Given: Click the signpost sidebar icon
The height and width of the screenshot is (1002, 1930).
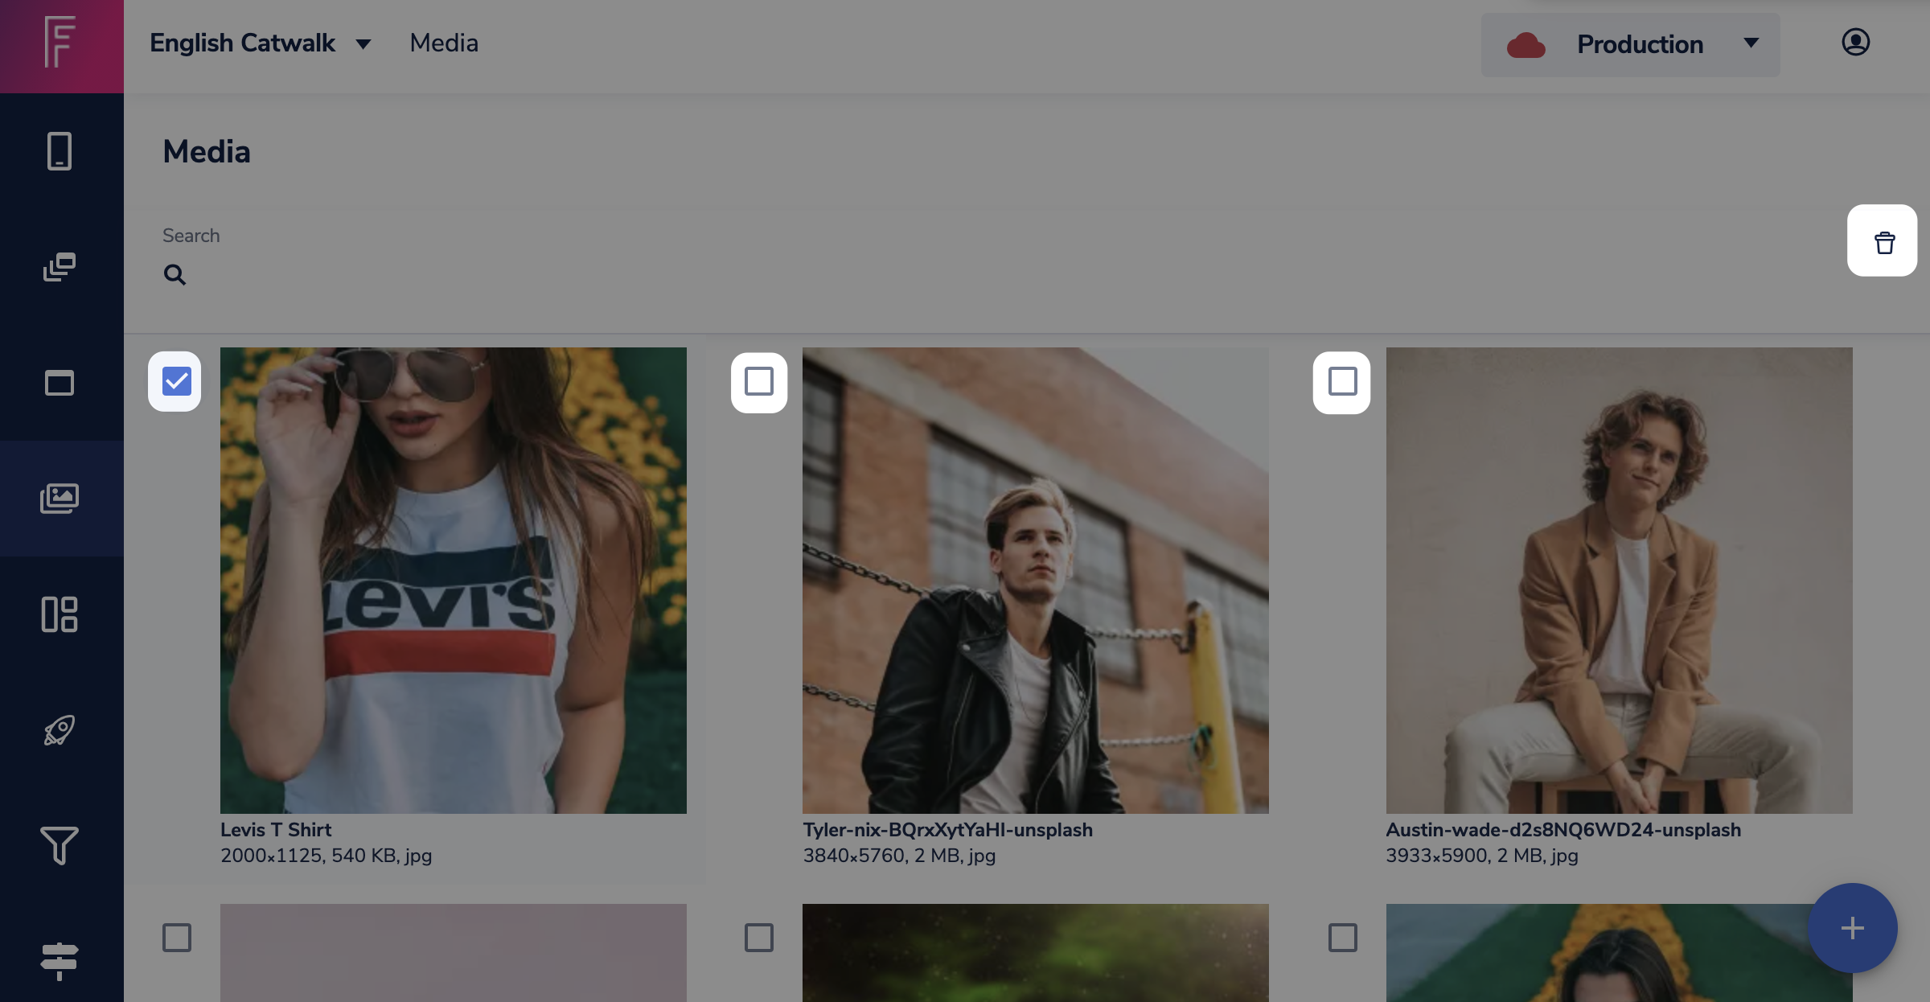Looking at the screenshot, I should [60, 960].
